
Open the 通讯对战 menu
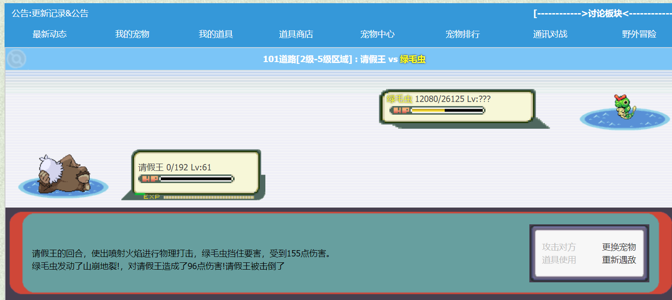[x=550, y=34]
